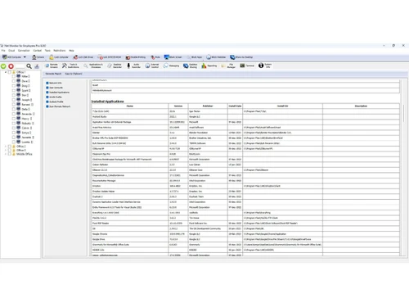This screenshot has width=409, height=307.
Task: Expand the Office 2 tree group
Action: [x=6, y=147]
